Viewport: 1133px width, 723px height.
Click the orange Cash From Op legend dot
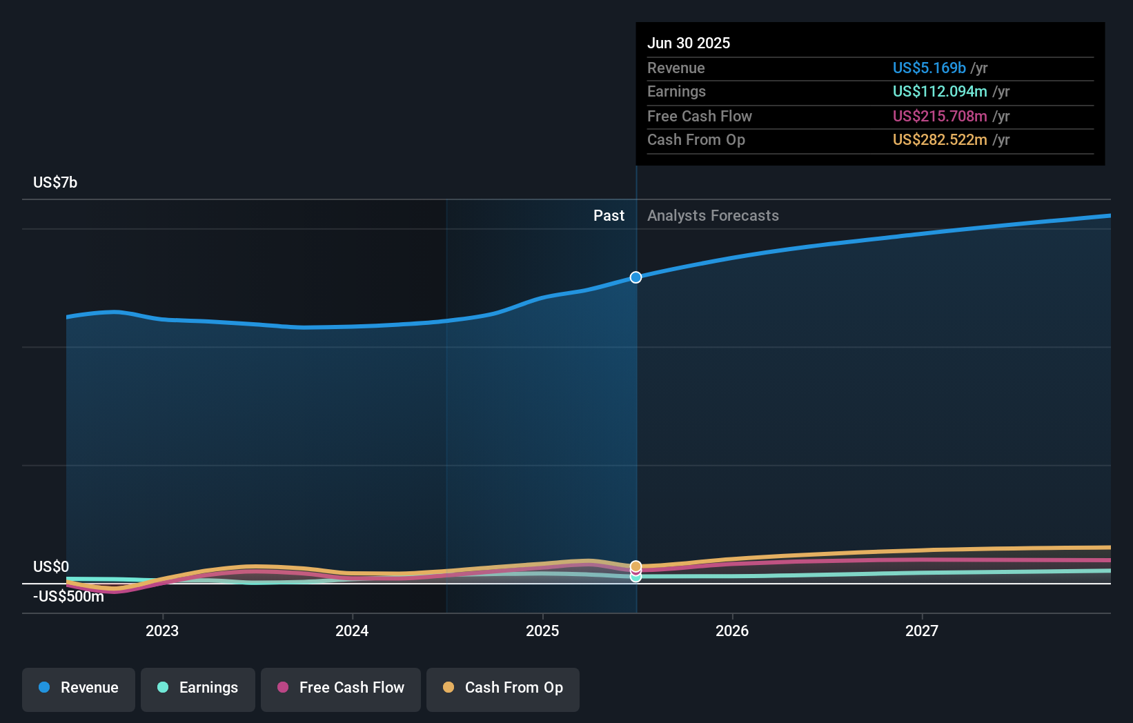449,688
